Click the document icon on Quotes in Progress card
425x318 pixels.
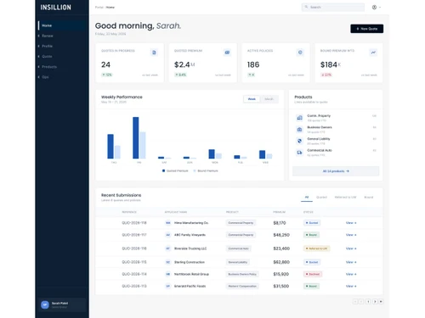(154, 53)
